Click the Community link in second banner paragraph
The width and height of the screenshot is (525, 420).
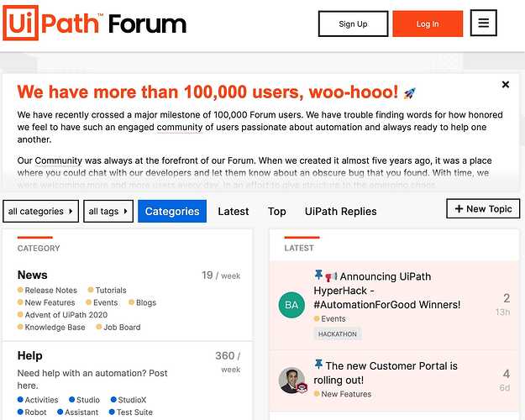coord(59,160)
